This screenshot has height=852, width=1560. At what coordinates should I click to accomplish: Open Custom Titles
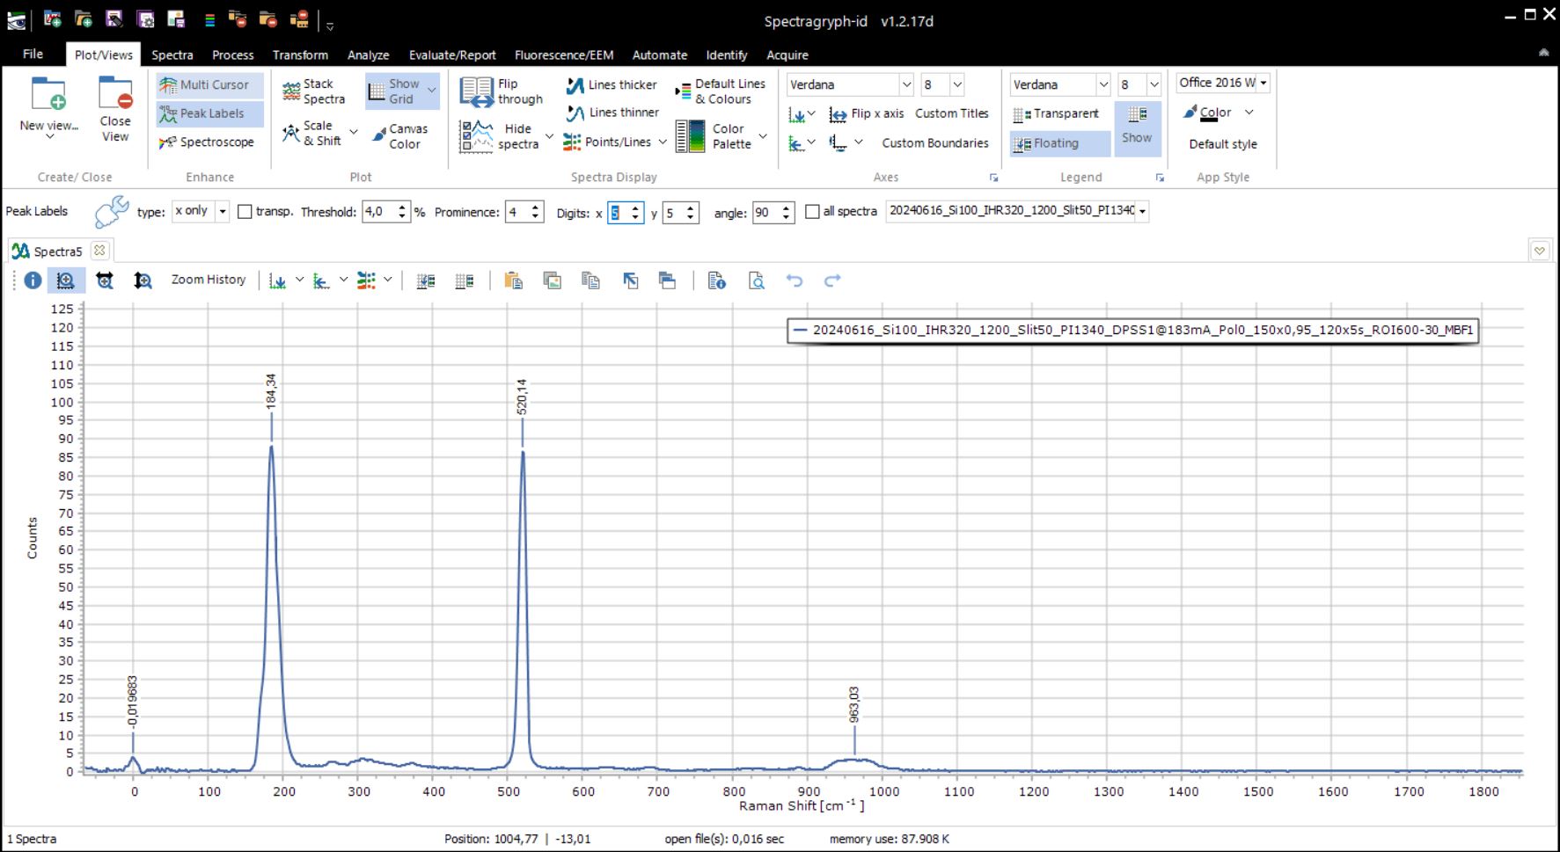952,113
